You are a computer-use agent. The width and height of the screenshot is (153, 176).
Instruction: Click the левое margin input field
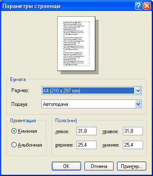pyautogui.click(x=87, y=131)
